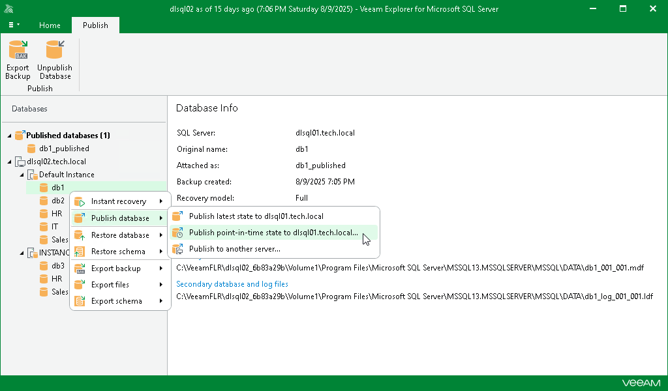Click the Export files icon
This screenshot has height=391, width=668.
[x=79, y=284]
